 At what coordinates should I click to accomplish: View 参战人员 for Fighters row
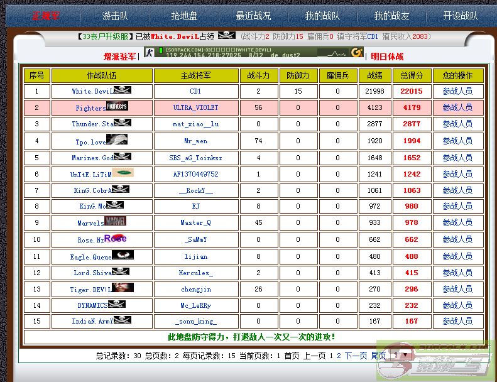coord(457,108)
